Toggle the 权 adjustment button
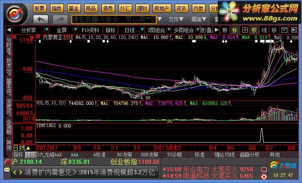This screenshot has width=302, height=183. [x=254, y=30]
